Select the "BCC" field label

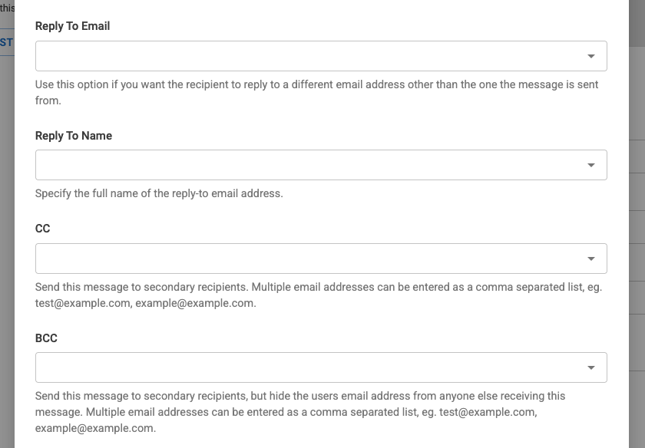pyautogui.click(x=46, y=338)
